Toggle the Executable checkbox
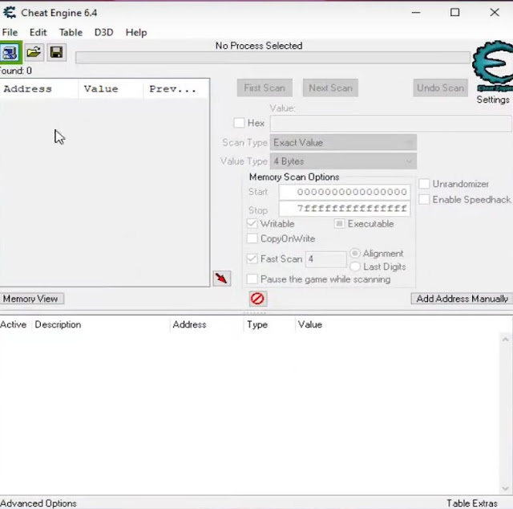The height and width of the screenshot is (509, 513). click(339, 223)
